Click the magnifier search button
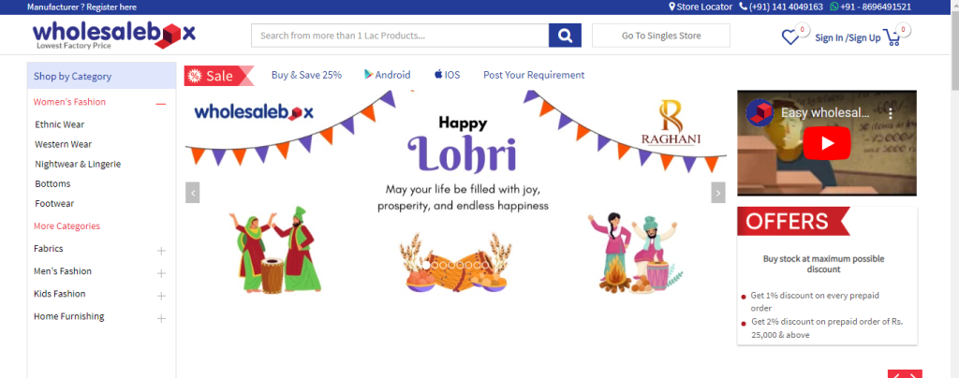Viewport: 959px width, 378px height. click(x=565, y=36)
